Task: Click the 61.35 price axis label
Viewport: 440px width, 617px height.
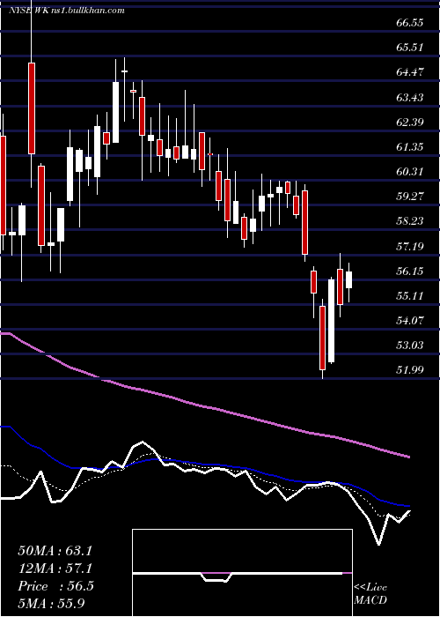Action: click(410, 147)
